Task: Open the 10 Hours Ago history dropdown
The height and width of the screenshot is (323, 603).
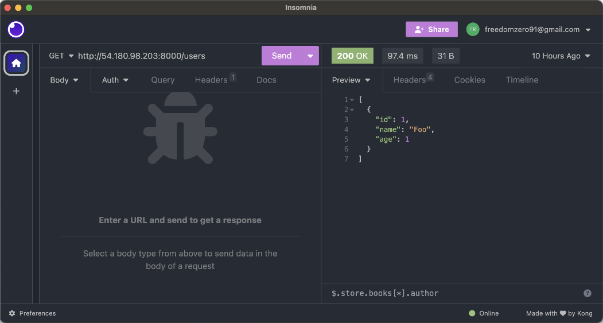Action: (x=561, y=56)
